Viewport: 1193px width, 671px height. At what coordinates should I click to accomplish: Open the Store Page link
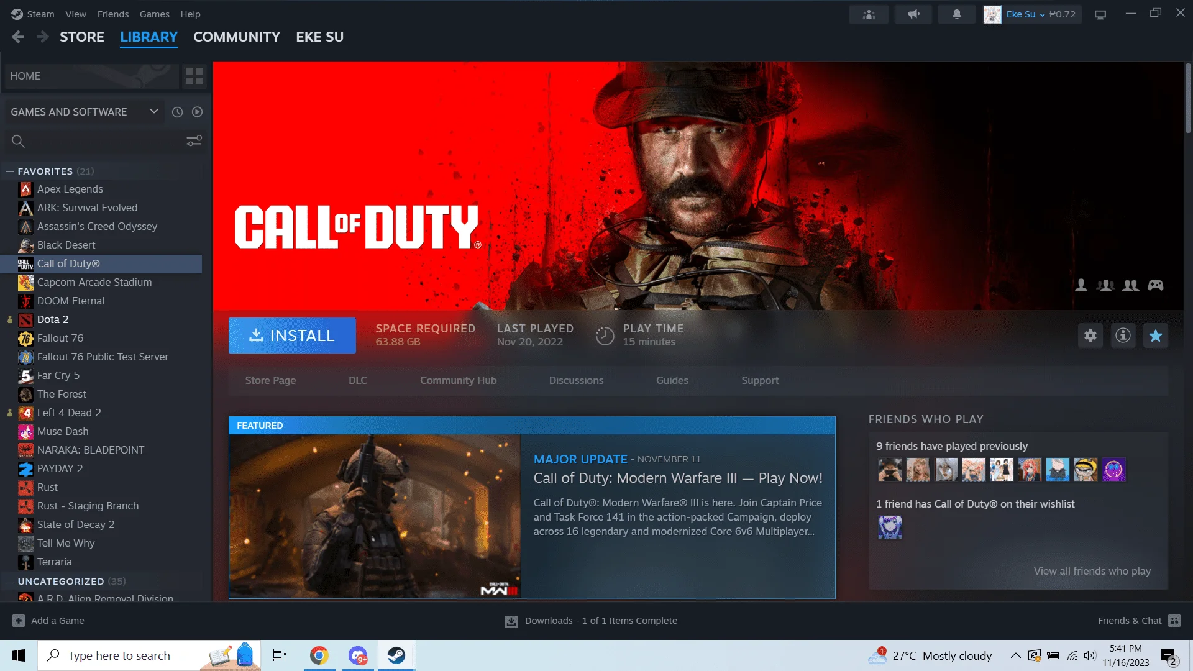coord(270,380)
